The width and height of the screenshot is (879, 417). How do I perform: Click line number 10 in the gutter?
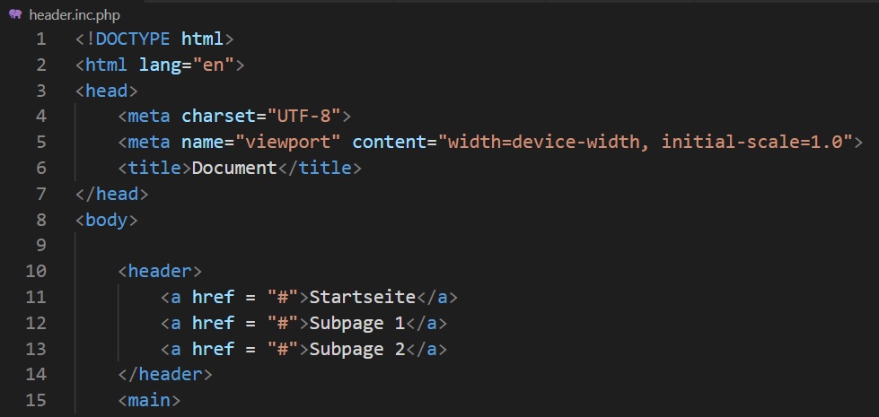(36, 271)
